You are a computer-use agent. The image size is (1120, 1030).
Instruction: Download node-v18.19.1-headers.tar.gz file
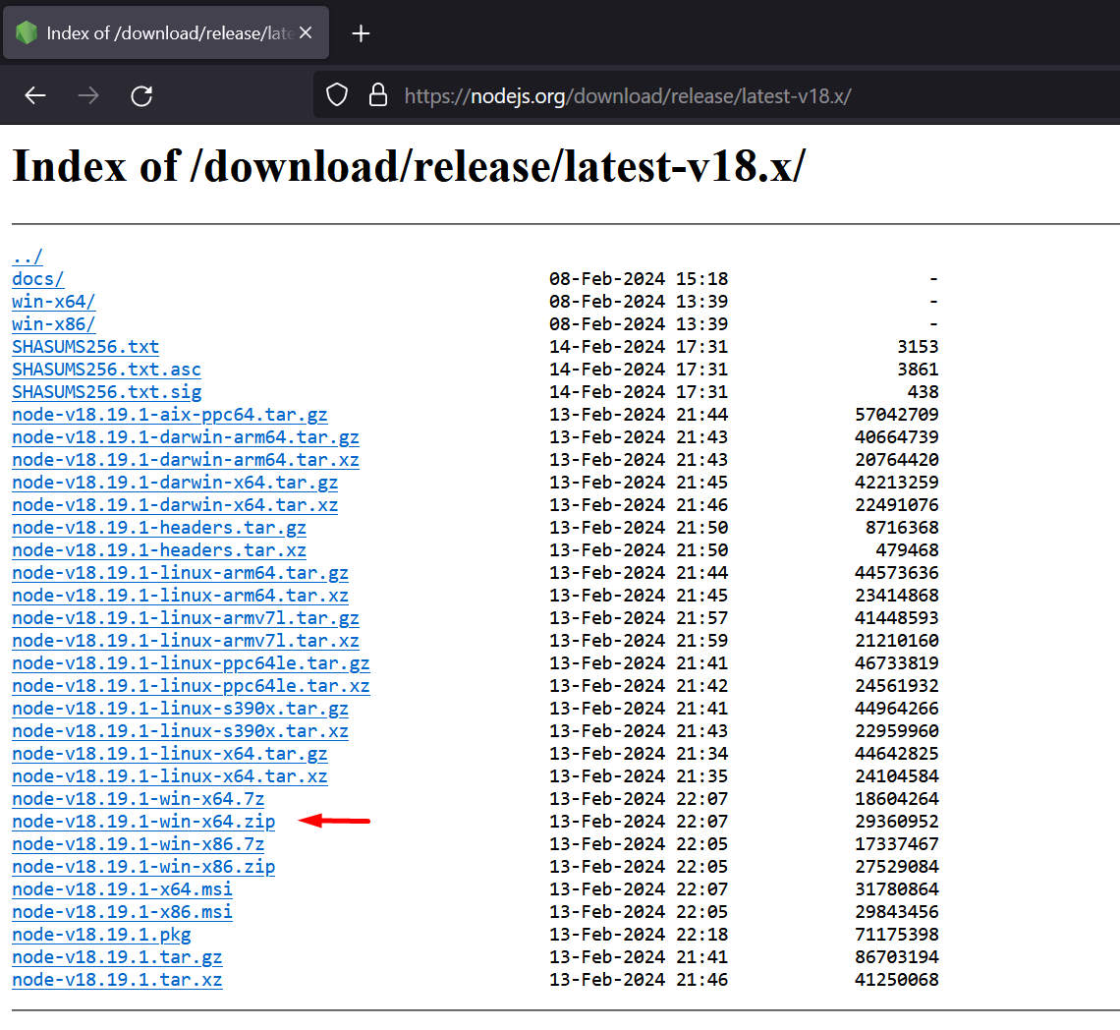[x=159, y=528]
